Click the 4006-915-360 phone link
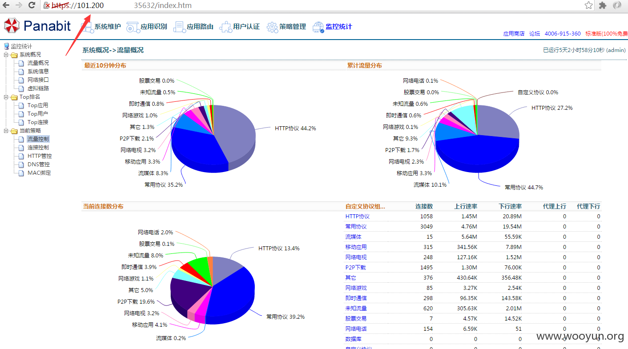This screenshot has width=628, height=349. tap(563, 34)
